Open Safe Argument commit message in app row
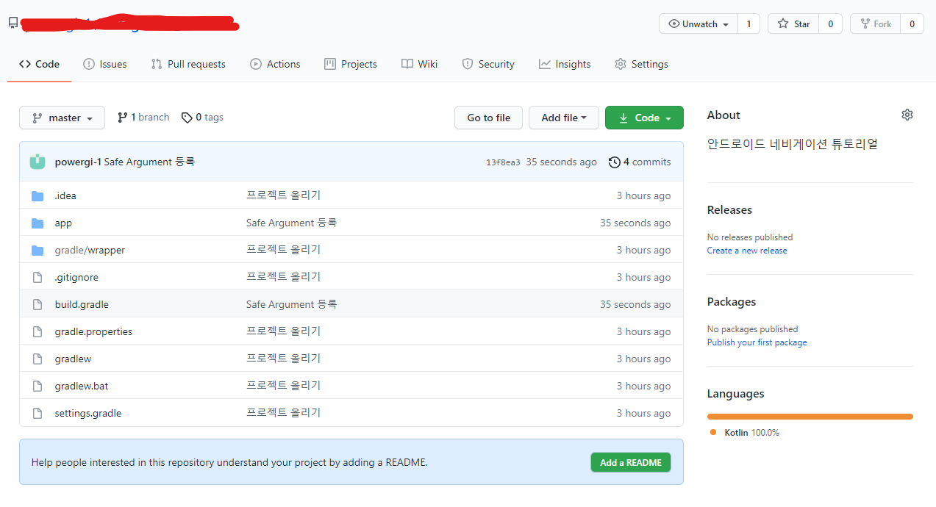 (291, 223)
